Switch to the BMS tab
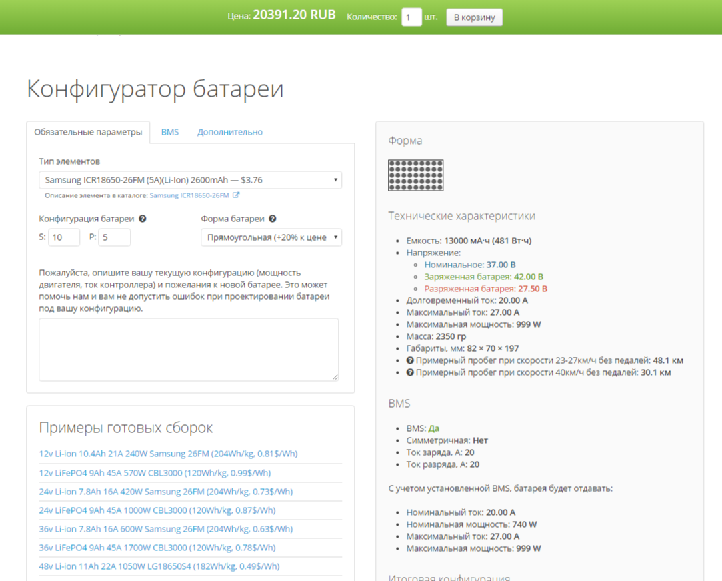The width and height of the screenshot is (722, 581). (x=170, y=132)
